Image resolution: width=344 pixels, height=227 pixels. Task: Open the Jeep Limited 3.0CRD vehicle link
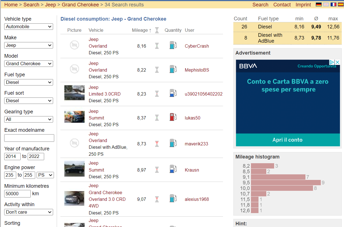(105, 94)
